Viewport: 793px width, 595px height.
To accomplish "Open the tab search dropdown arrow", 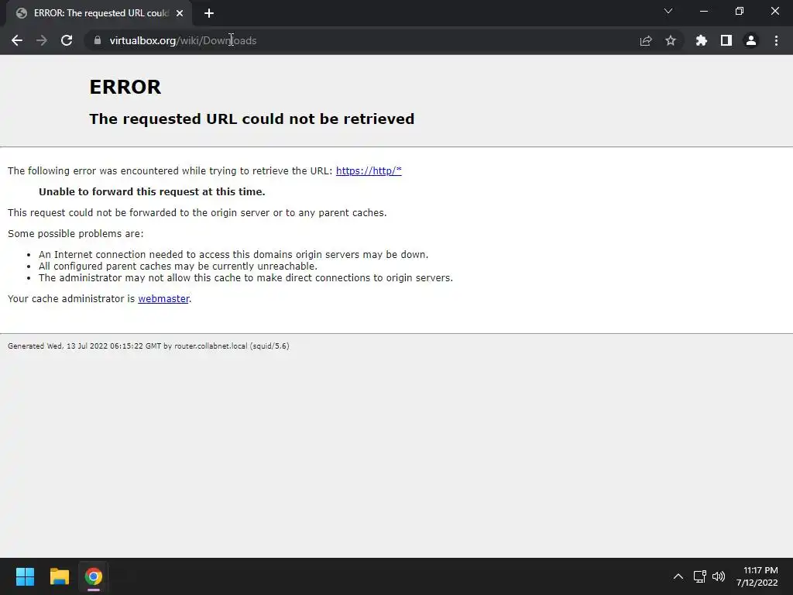I will tap(668, 11).
